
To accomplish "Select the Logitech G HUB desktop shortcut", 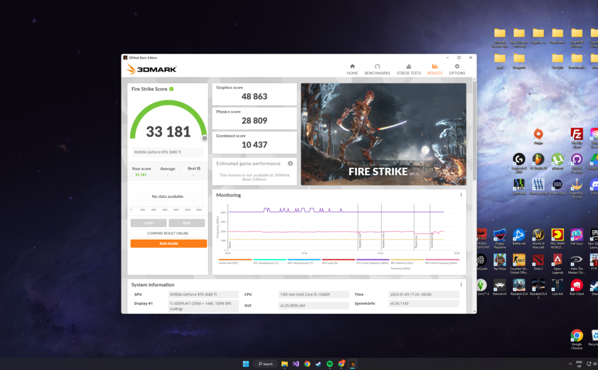I will [x=519, y=163].
